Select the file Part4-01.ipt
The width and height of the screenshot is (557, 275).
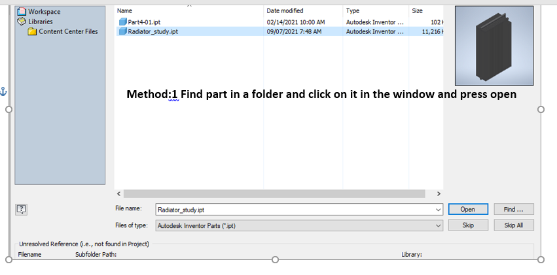click(144, 22)
